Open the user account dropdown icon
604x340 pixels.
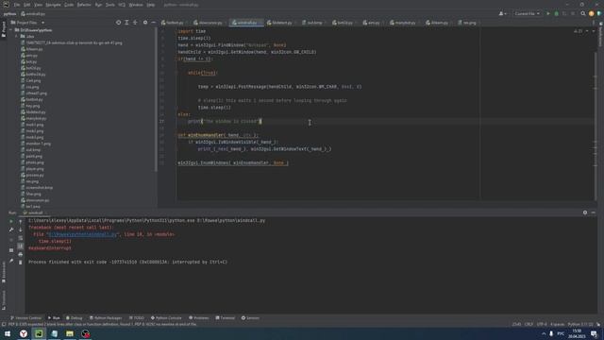coord(502,13)
